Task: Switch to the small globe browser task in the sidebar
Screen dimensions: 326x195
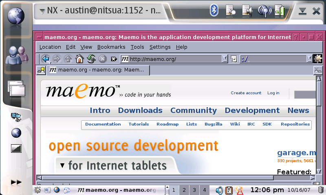Action: (x=16, y=133)
